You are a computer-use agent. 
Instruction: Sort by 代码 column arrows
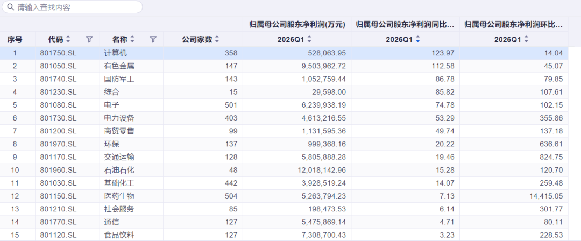click(x=68, y=39)
